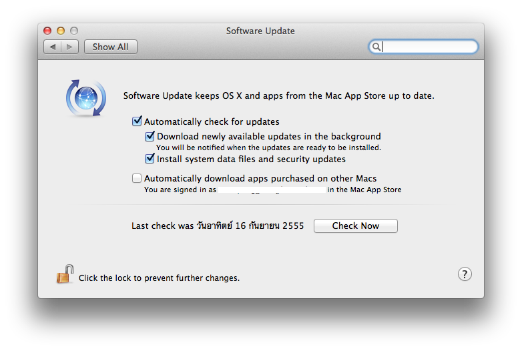This screenshot has width=522, height=351.
Task: Uncheck Download newly available updates in background
Action: pos(150,136)
